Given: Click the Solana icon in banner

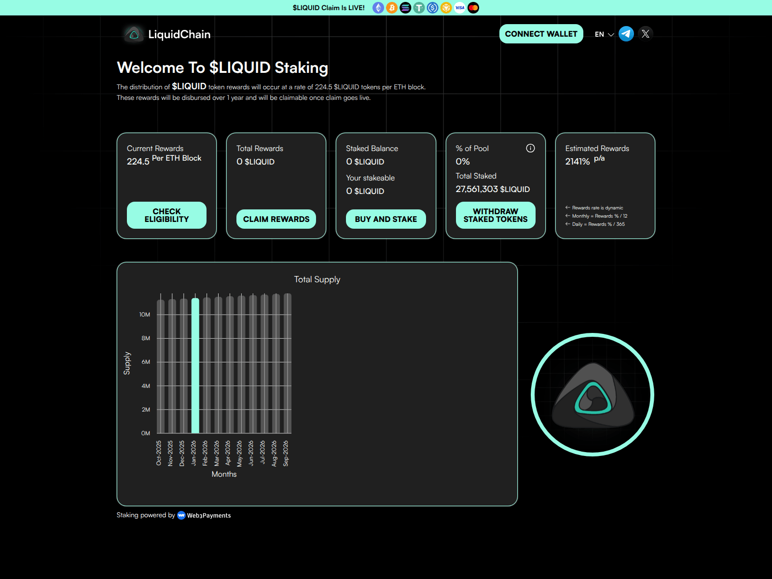Looking at the screenshot, I should click(405, 8).
